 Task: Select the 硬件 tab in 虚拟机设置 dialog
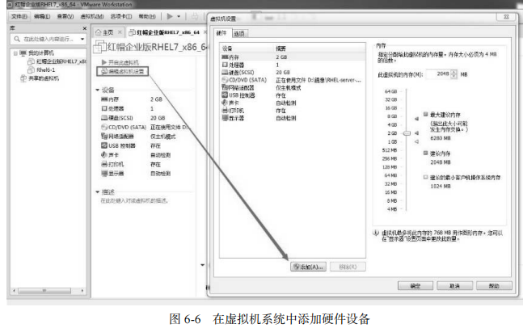(x=221, y=33)
